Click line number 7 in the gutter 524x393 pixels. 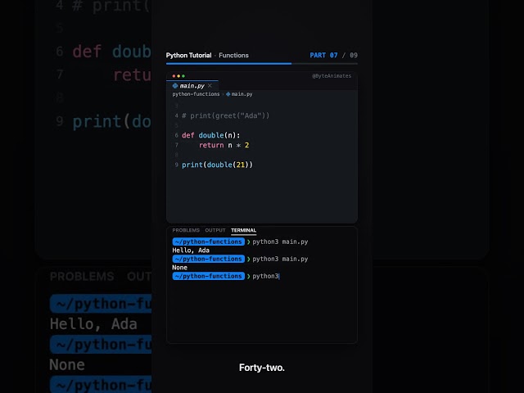coord(177,145)
